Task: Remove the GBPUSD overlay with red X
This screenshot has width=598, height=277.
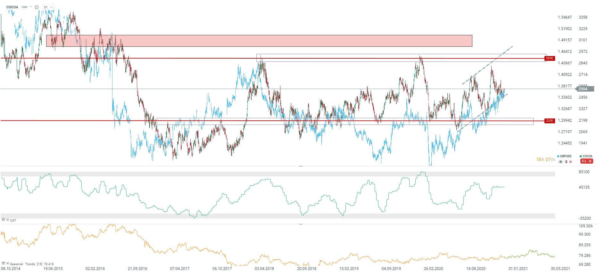Action: pyautogui.click(x=570, y=162)
